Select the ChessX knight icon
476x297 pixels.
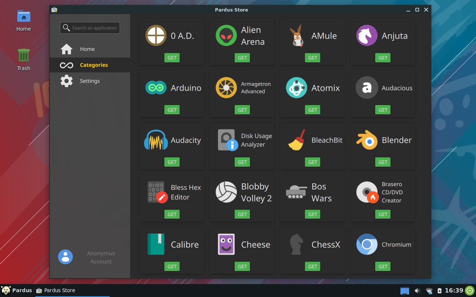point(296,244)
